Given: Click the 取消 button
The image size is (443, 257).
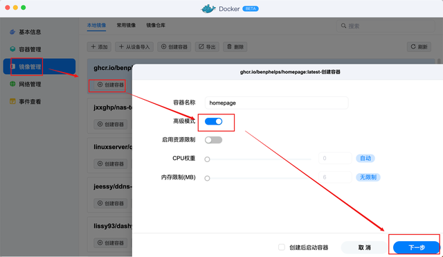Looking at the screenshot, I should point(365,248).
